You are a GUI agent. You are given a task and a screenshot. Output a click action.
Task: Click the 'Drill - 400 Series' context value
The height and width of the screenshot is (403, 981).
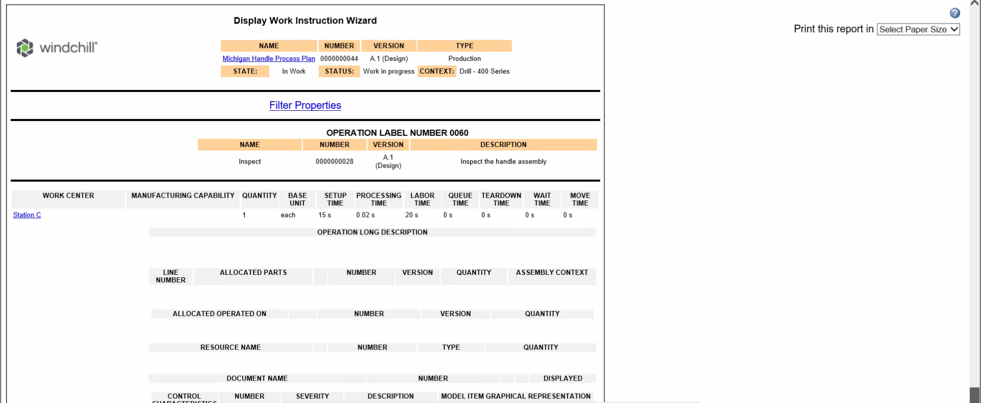(x=484, y=72)
